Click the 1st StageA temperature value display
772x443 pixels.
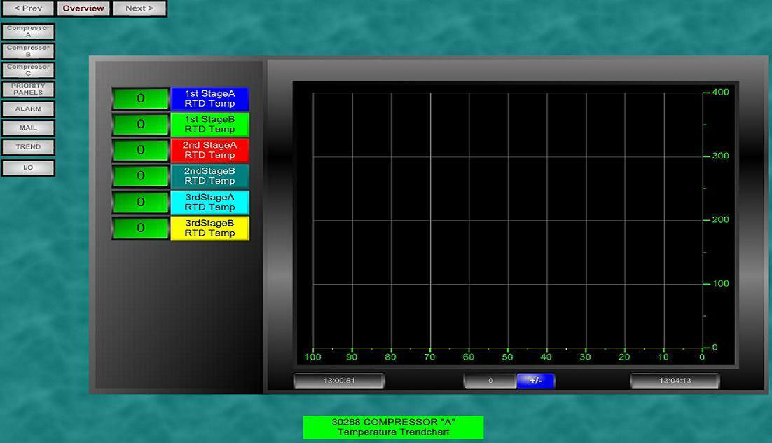tap(141, 99)
